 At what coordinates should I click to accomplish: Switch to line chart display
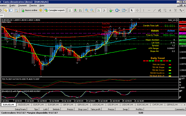pyautogui.click(x=81, y=10)
